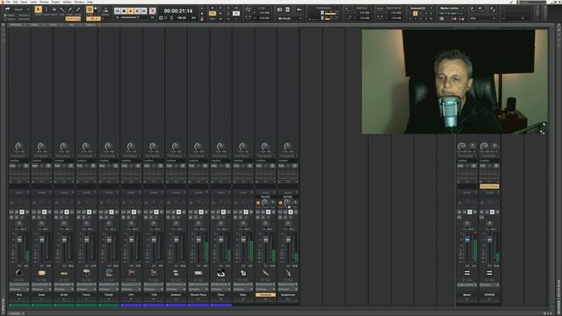Click the highlighted Trumpets track name
This screenshot has width=562, height=316.
click(x=265, y=295)
